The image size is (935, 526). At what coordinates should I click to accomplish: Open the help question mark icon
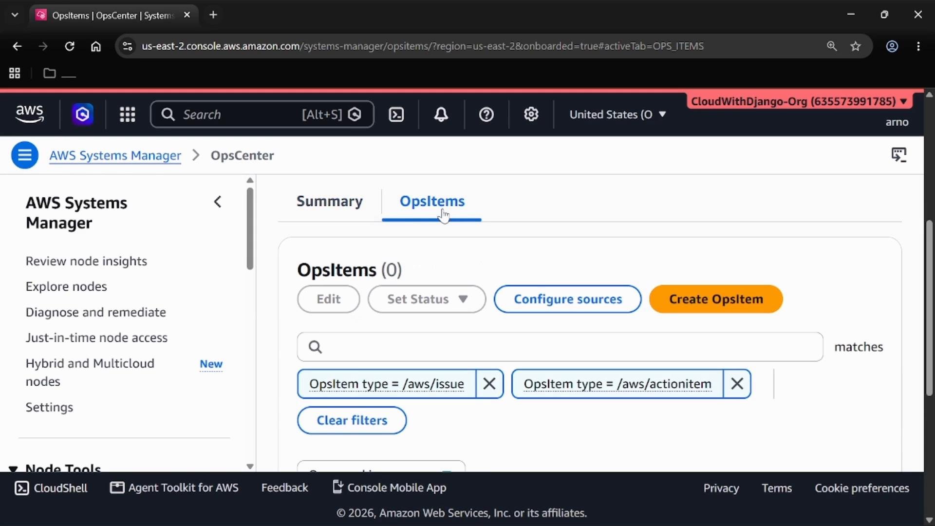[486, 114]
